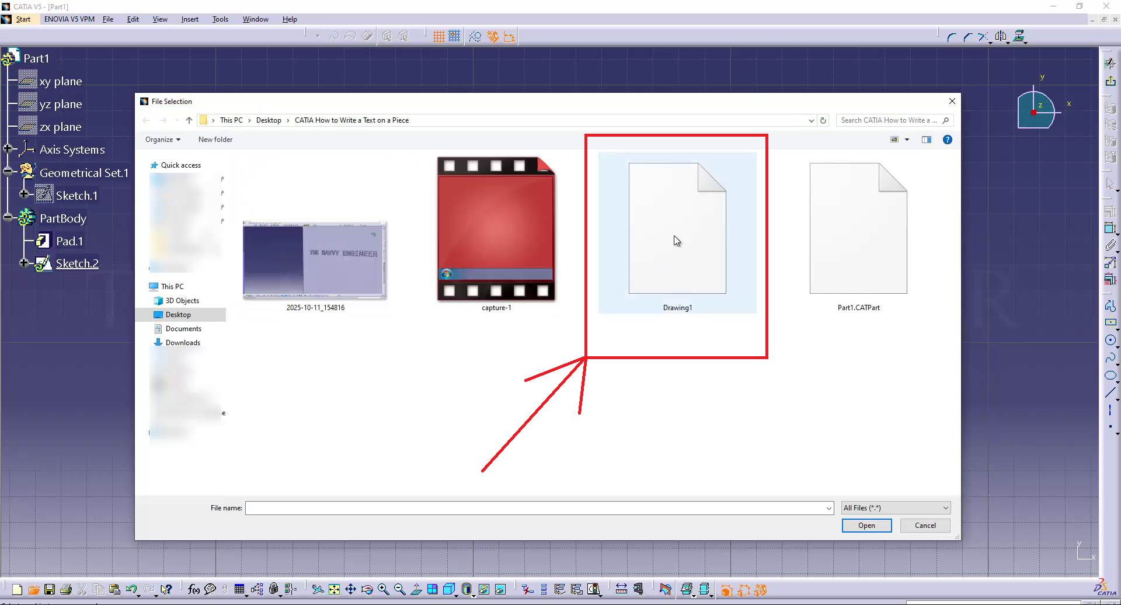
Task: Click the Save icon in bottom toolbar
Action: pos(50,589)
